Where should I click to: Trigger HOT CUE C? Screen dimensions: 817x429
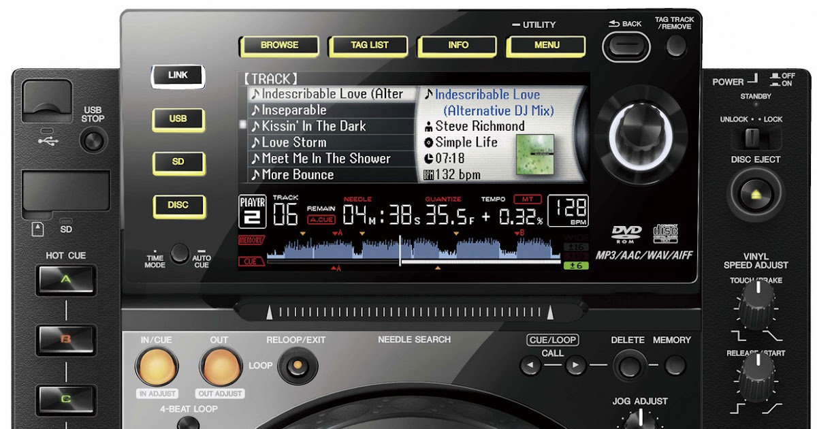coord(66,398)
